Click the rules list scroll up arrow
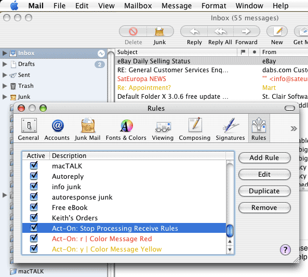Image resolution: width=308 pixels, height=277 pixels. pyautogui.click(x=230, y=242)
